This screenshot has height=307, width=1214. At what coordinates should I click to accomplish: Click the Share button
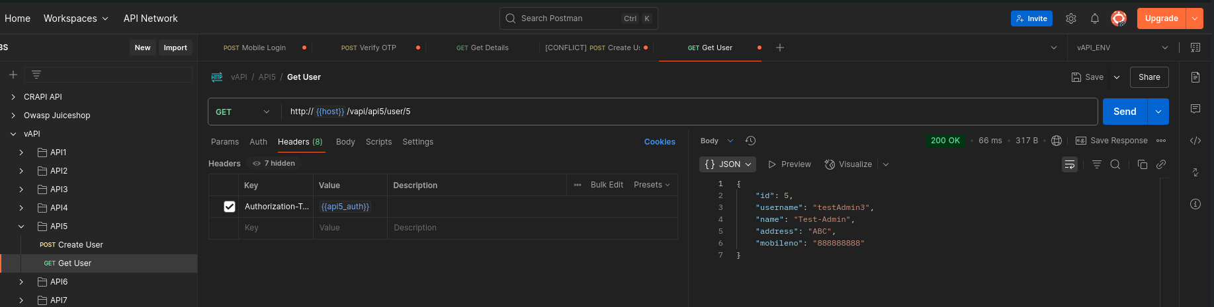[1149, 77]
